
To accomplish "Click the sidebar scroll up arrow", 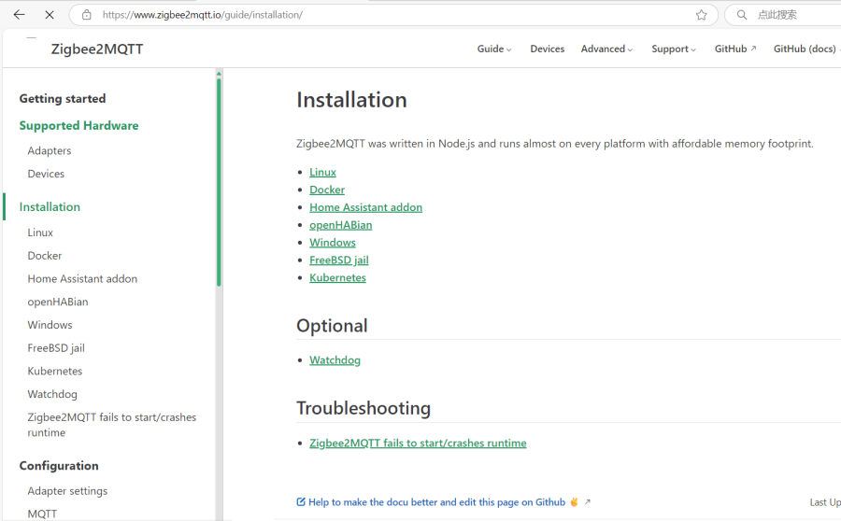I will pos(219,73).
